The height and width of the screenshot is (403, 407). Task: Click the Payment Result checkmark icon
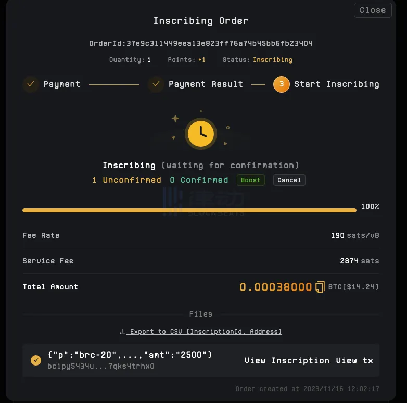156,84
